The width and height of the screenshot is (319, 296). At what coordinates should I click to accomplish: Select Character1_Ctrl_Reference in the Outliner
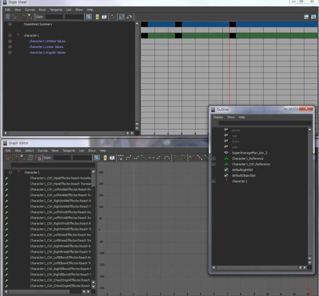click(x=251, y=164)
